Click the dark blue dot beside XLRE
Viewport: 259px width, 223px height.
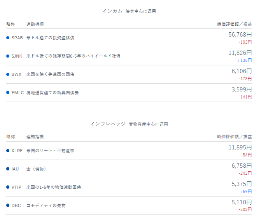coord(8,151)
